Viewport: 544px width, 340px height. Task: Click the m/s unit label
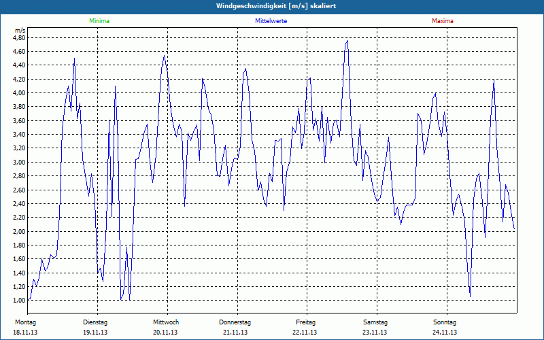click(20, 31)
